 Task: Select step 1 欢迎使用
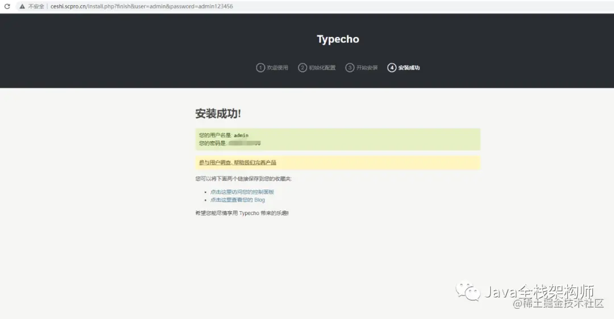coord(272,68)
